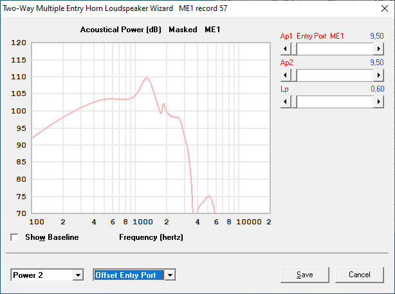Increase Lp with its right arrow
The height and width of the screenshot is (294, 395).
(379, 102)
